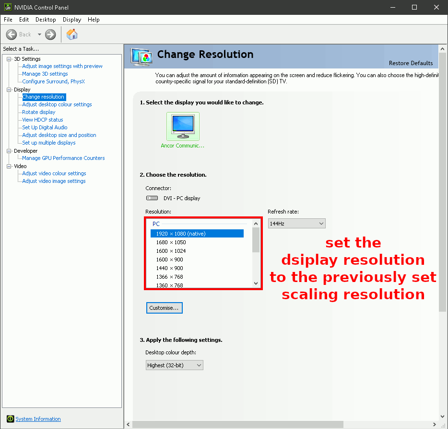
Task: Open the File menu
Action: [x=8, y=20]
